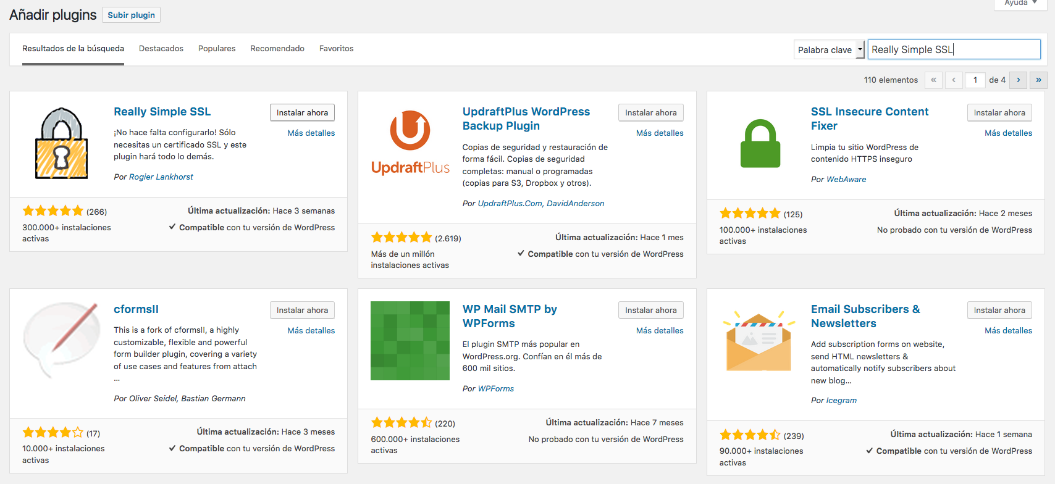Open Email Subscribers & Newsletters title link

[865, 316]
